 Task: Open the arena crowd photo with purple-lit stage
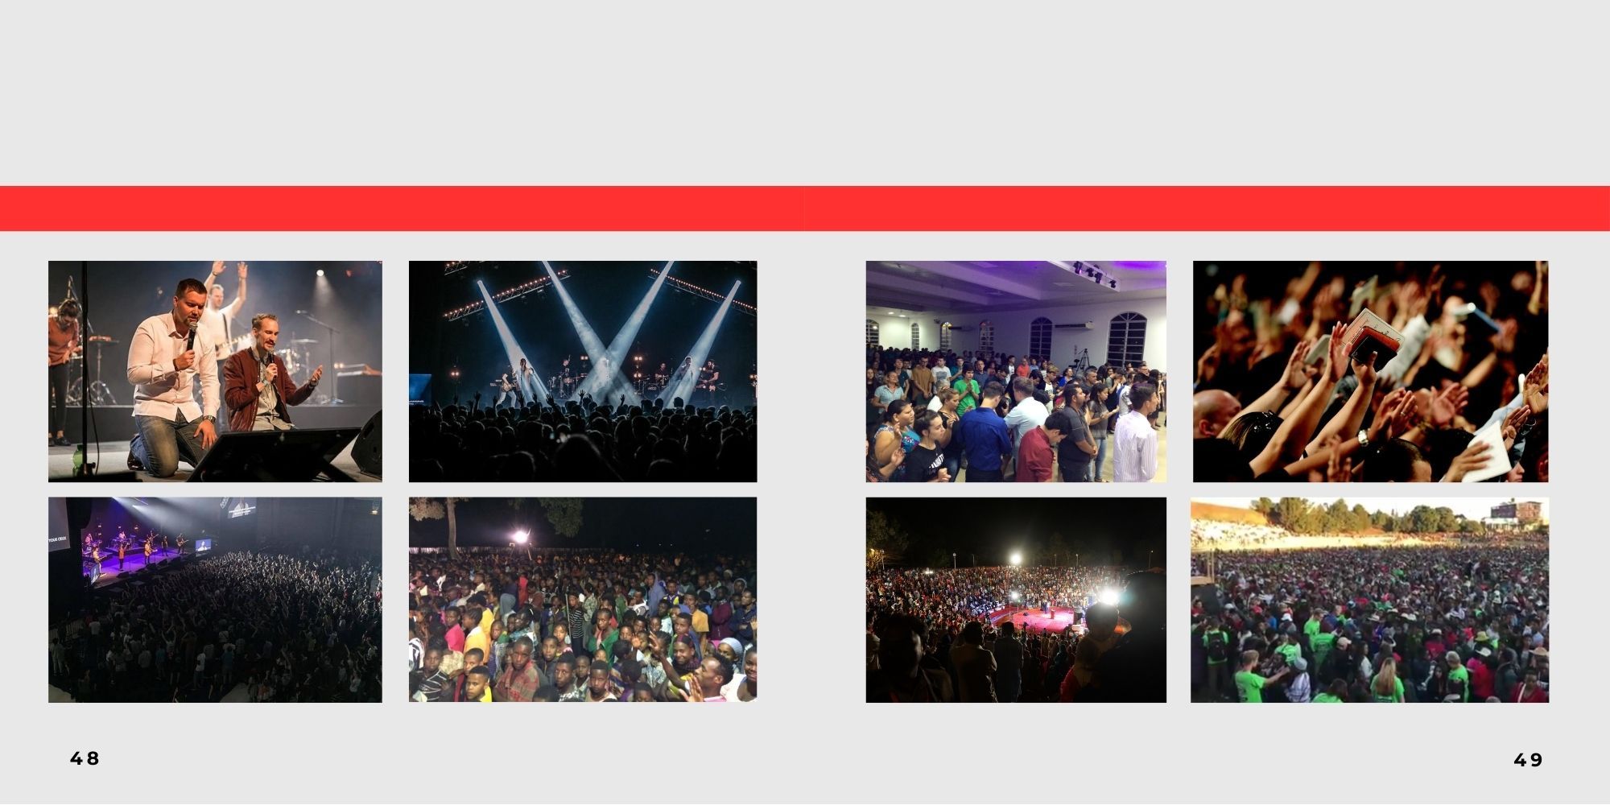215,600
